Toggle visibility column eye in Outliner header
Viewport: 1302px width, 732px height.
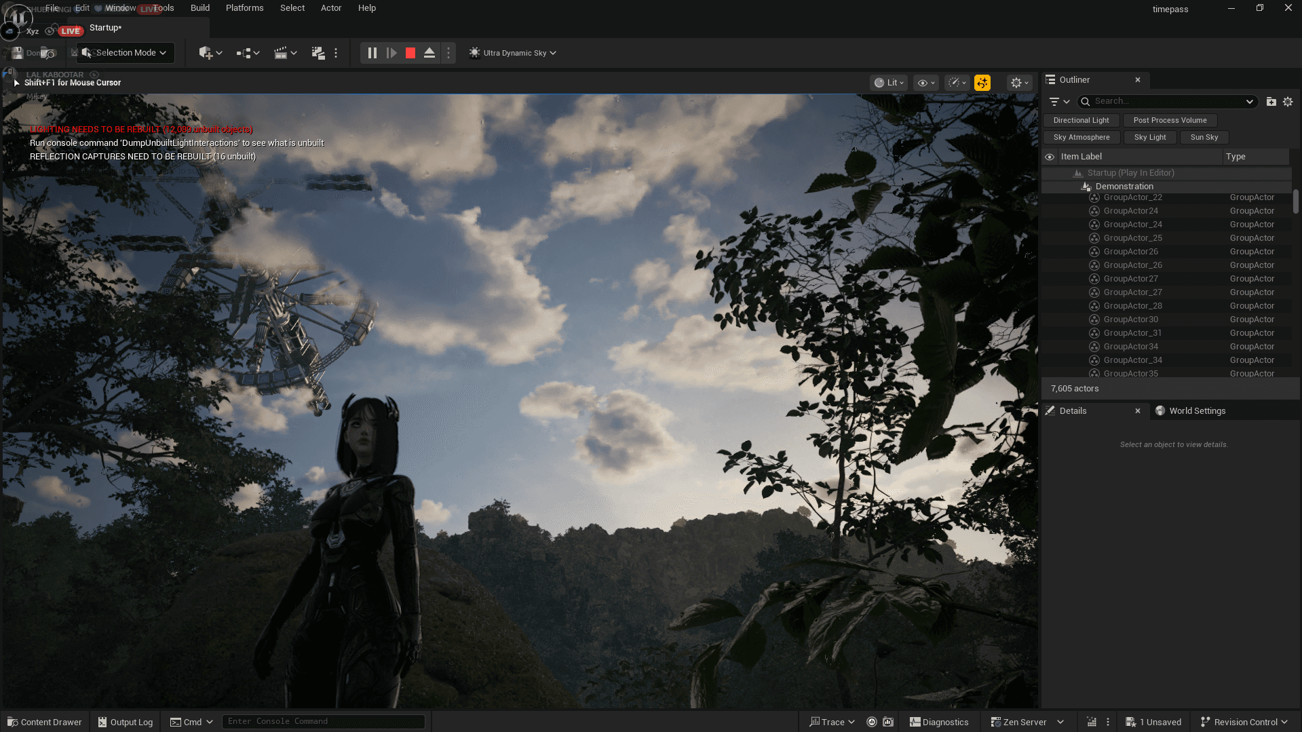1050,157
